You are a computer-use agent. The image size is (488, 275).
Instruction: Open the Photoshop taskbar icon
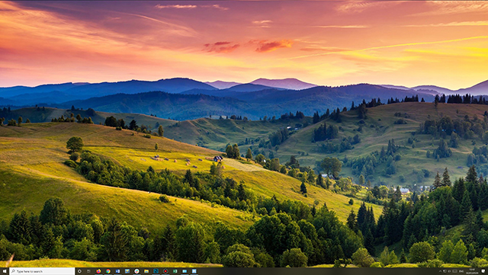click(x=156, y=271)
